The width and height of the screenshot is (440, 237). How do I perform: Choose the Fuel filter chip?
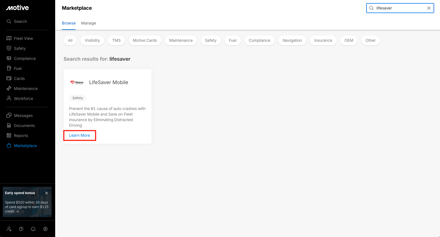[233, 40]
